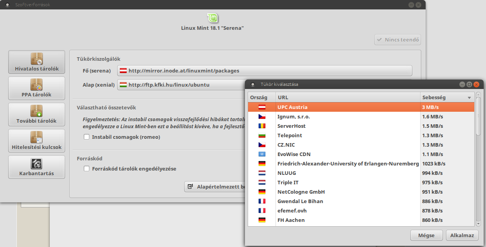Minimize the Tükör kiválasztása dialog
The height and width of the screenshot is (247, 486).
tap(462, 84)
